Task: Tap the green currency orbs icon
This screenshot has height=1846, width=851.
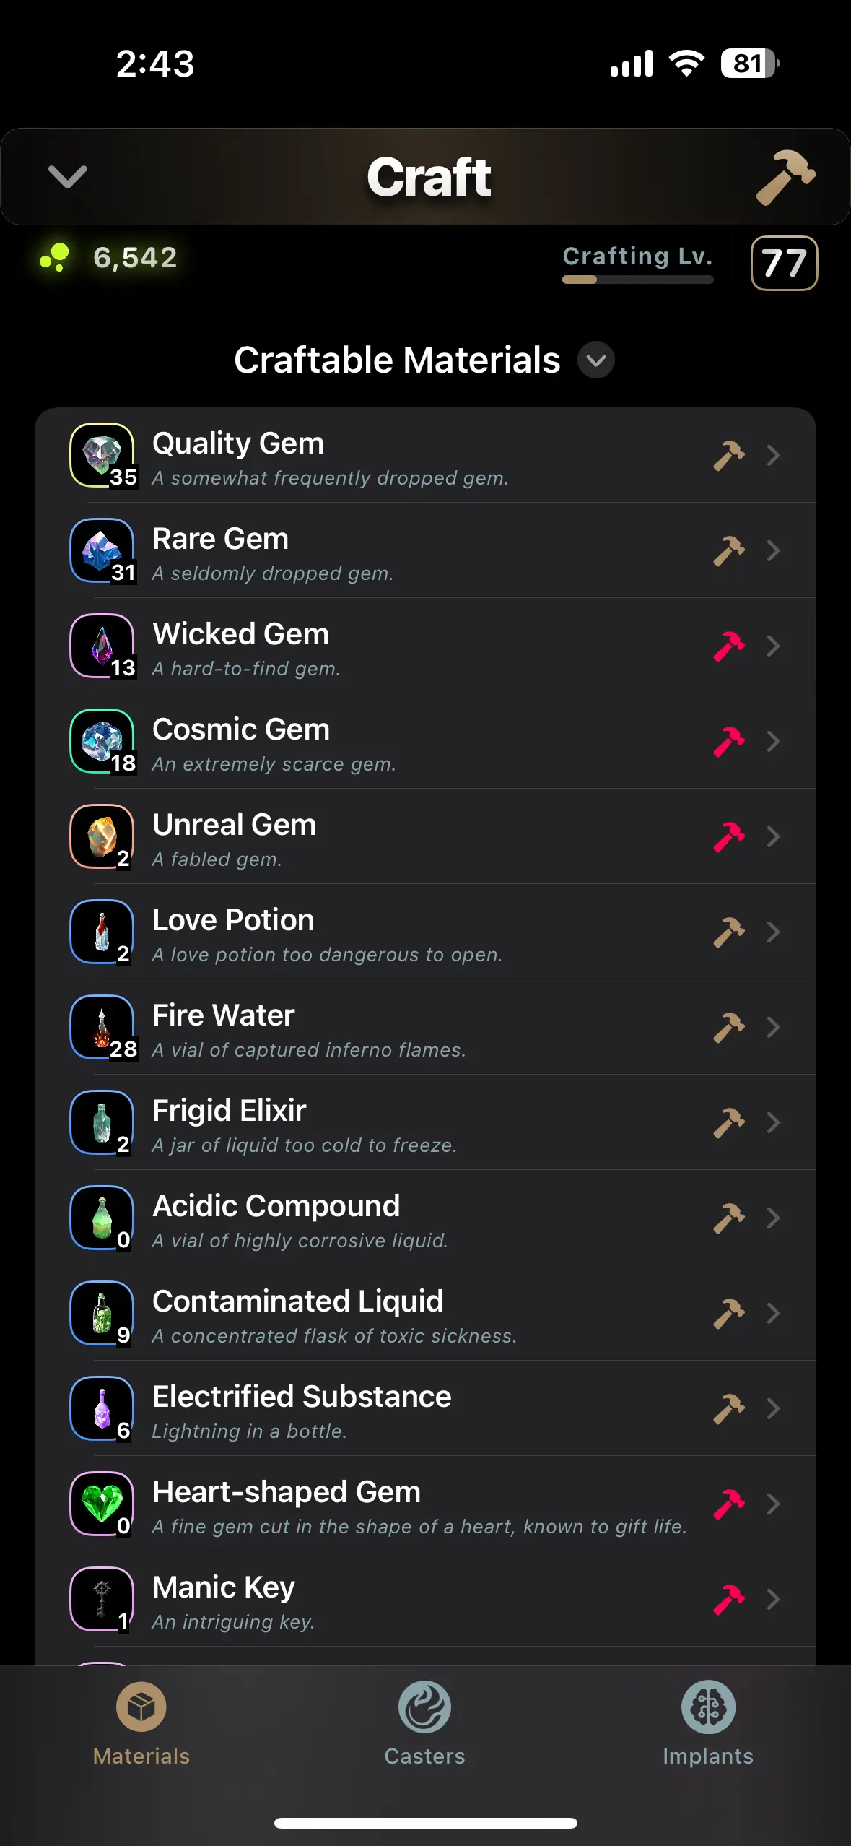Action: [55, 257]
